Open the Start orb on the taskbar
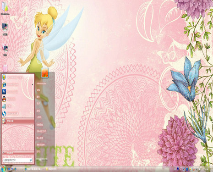 pos(4,169)
